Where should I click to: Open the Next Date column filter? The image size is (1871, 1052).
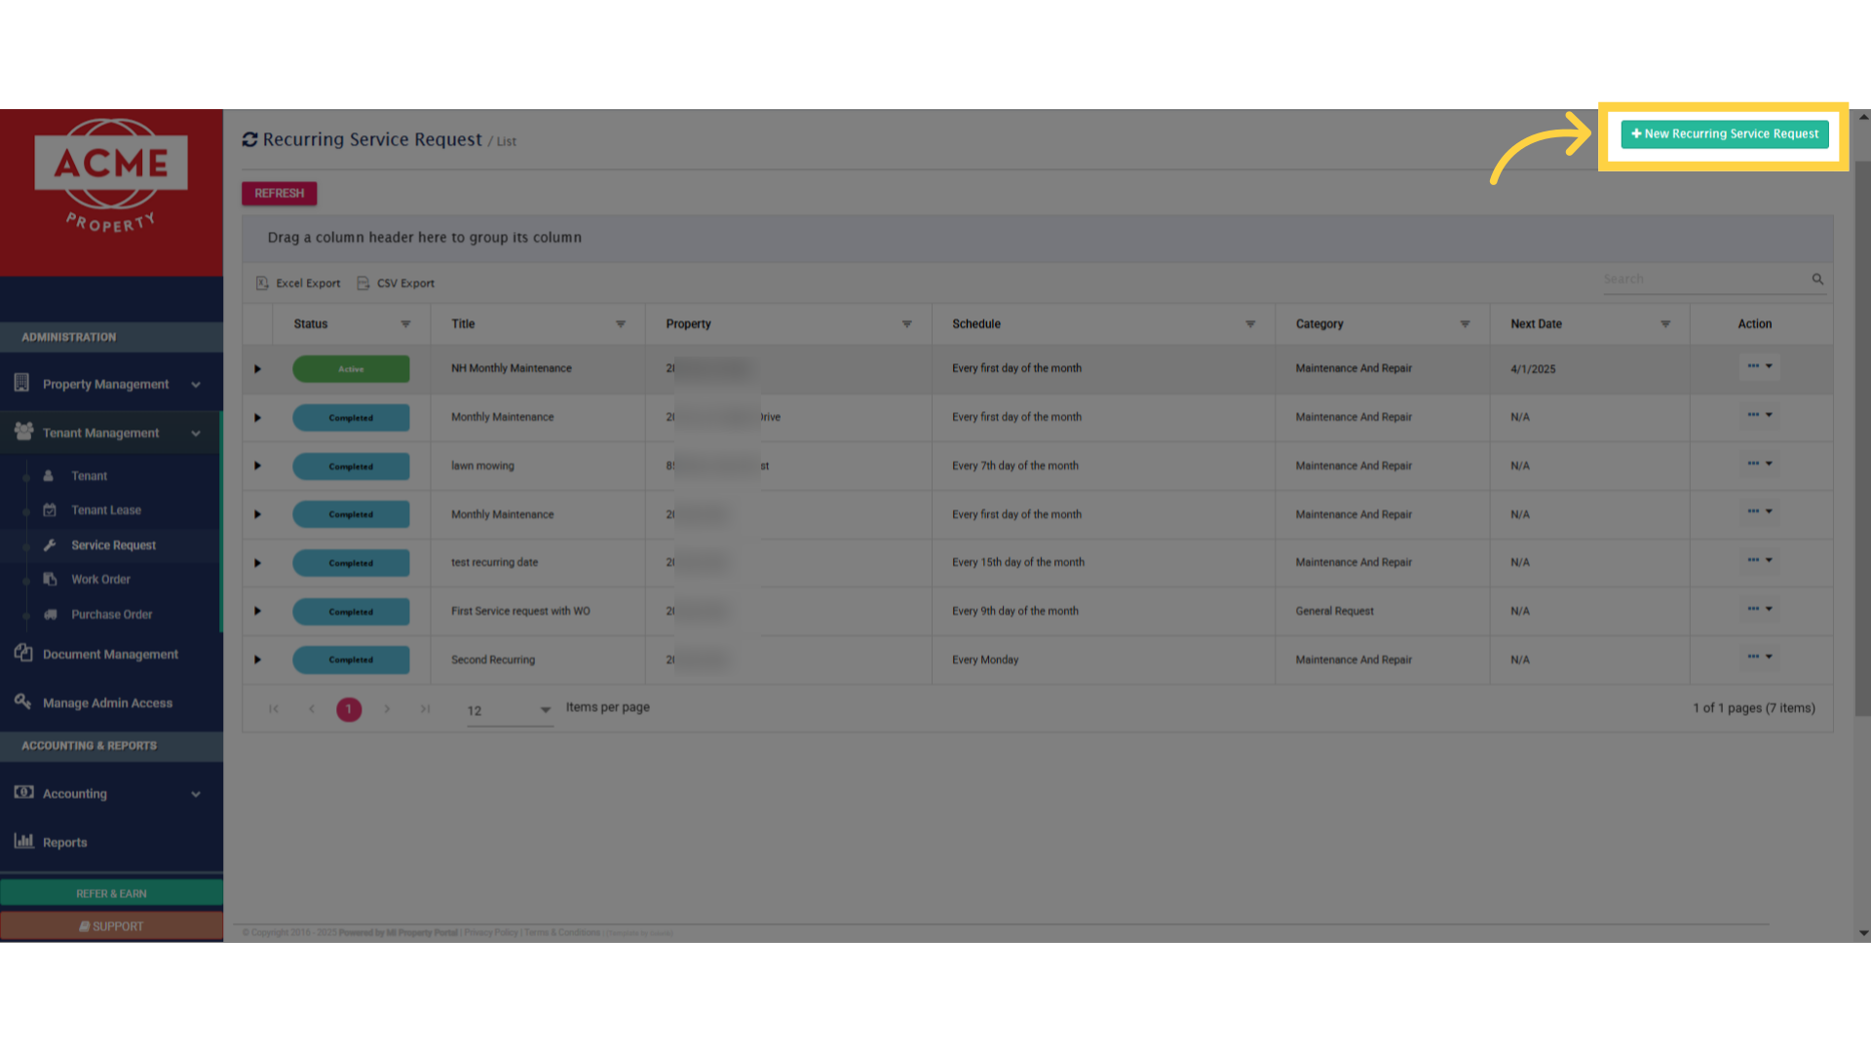click(x=1665, y=324)
